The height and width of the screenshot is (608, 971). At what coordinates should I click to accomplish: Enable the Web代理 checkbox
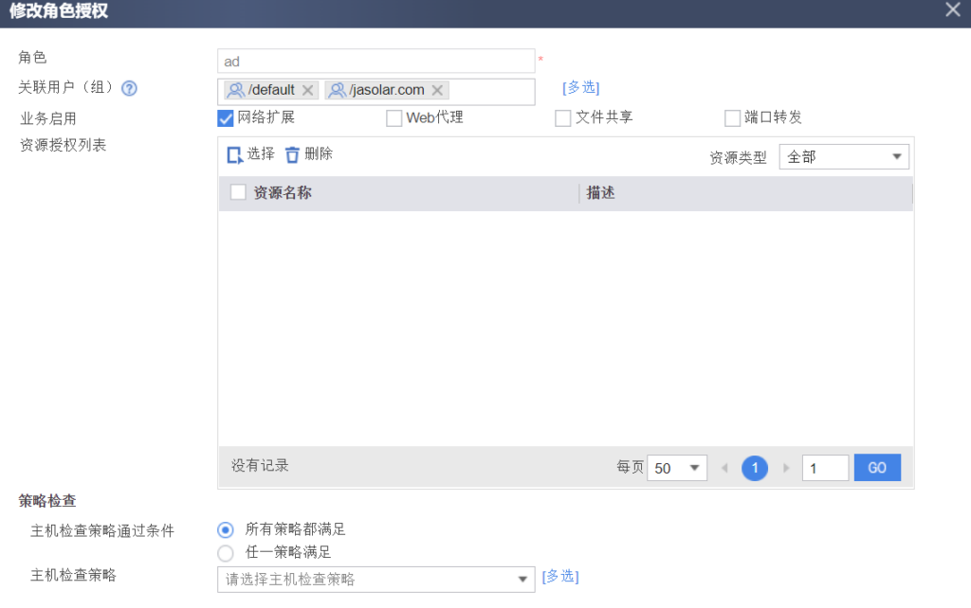(394, 118)
